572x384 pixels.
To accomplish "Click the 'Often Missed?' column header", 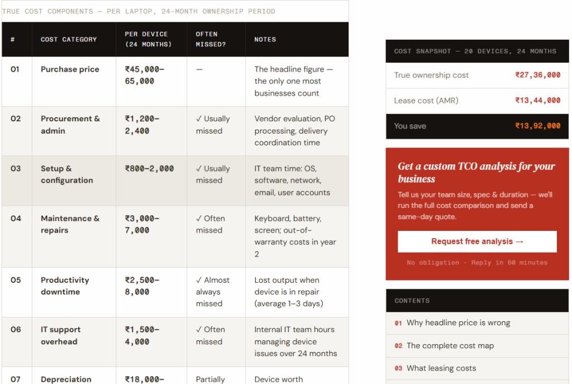I will pos(211,39).
